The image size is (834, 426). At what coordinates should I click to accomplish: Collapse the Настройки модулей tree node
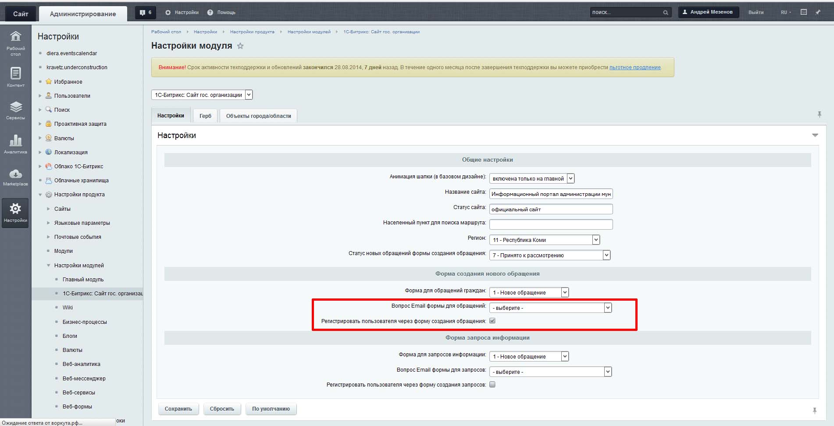pyautogui.click(x=49, y=266)
